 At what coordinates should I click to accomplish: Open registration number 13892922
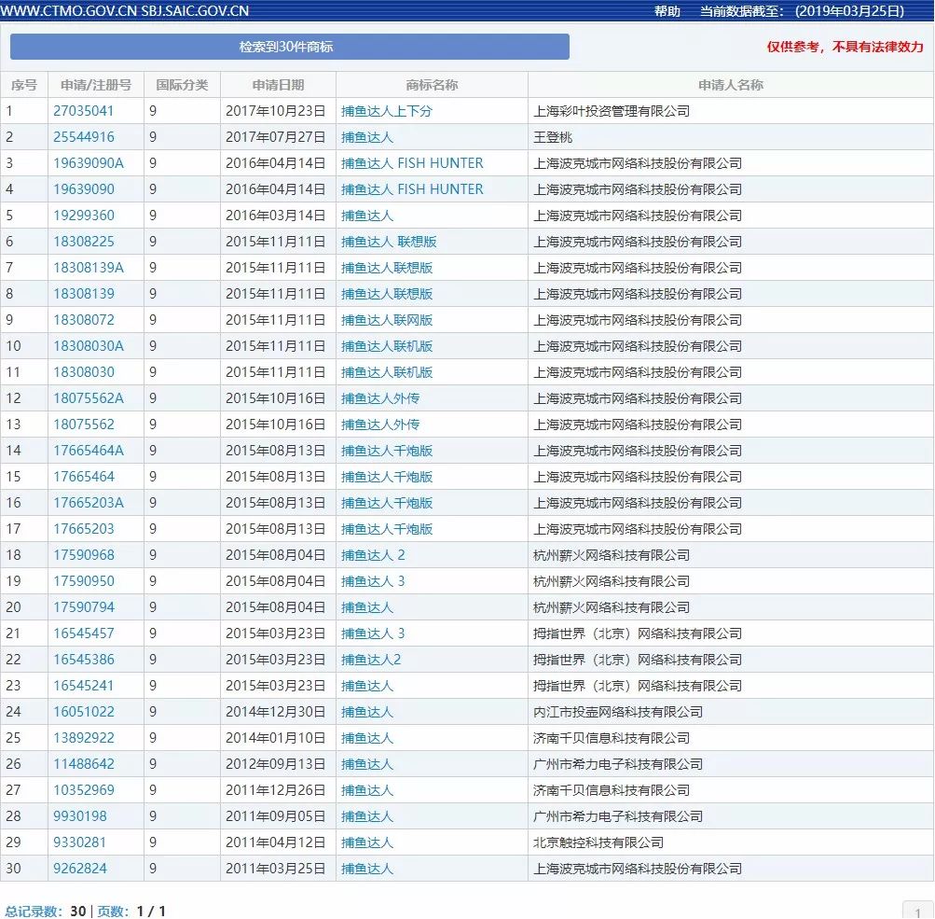(x=84, y=738)
